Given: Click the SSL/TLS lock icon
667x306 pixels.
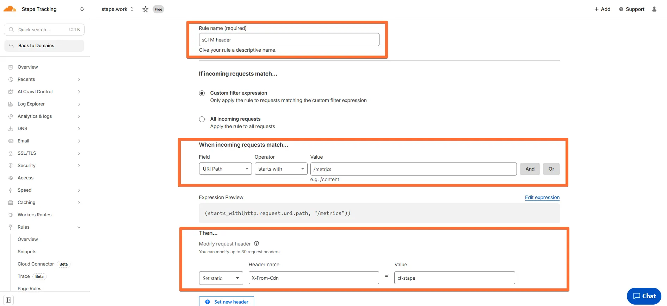Looking at the screenshot, I should (11, 153).
